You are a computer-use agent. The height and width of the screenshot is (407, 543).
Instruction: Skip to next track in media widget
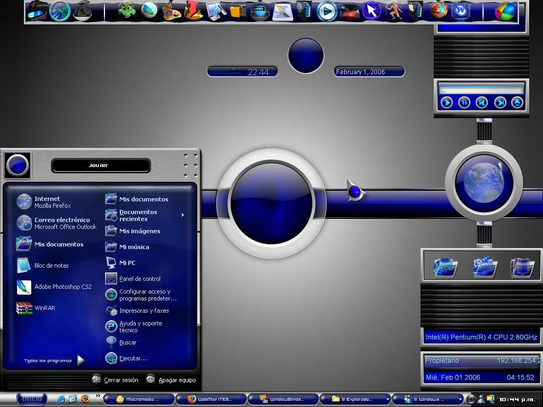500,102
